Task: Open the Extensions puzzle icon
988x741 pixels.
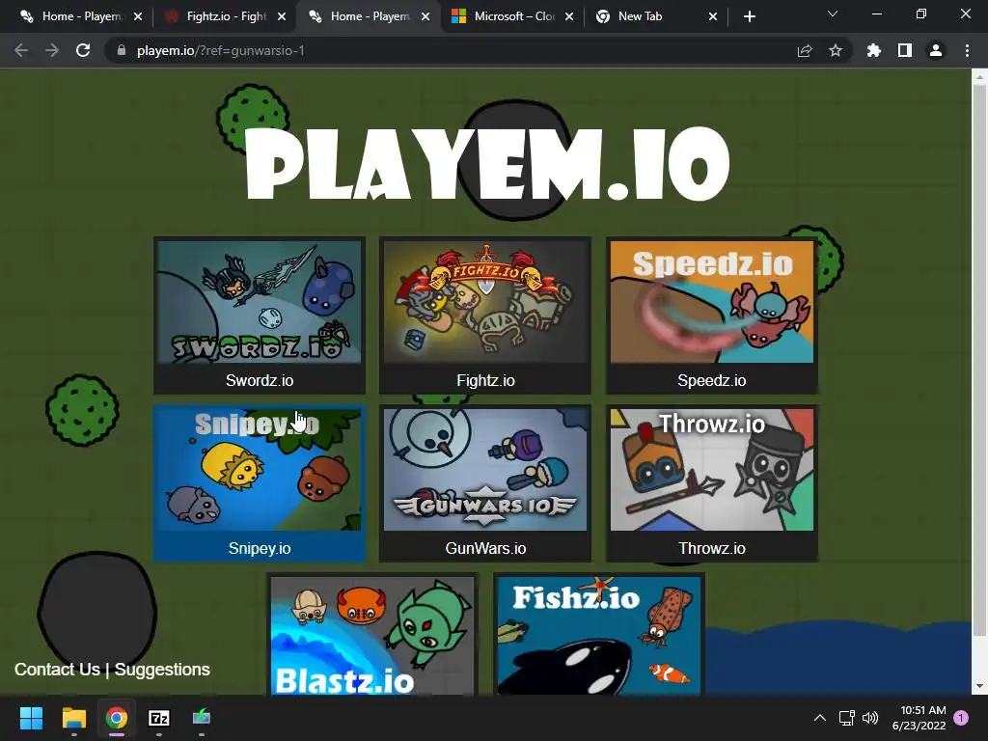Action: (x=874, y=50)
